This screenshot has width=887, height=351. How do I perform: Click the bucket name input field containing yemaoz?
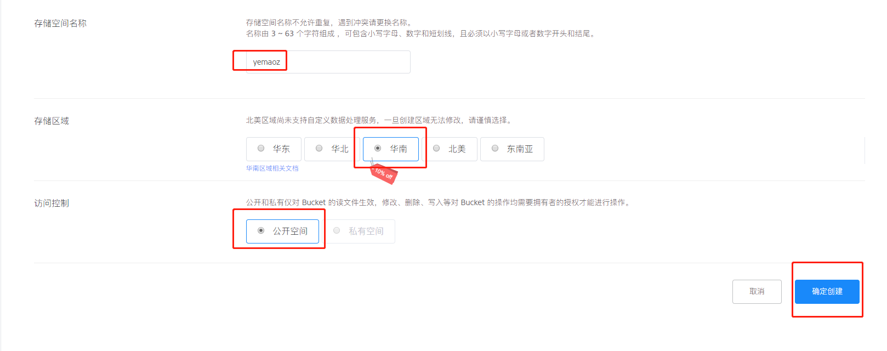pyautogui.click(x=328, y=62)
